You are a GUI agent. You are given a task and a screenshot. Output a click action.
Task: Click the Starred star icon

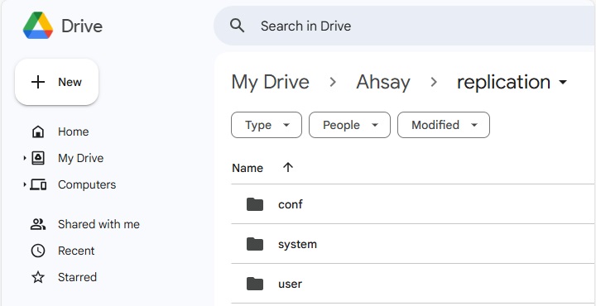[38, 277]
